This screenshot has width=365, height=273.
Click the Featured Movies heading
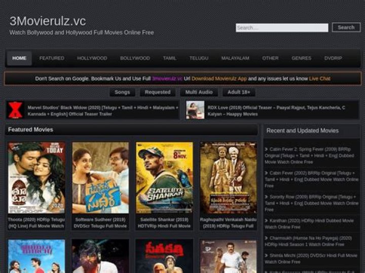tap(30, 130)
